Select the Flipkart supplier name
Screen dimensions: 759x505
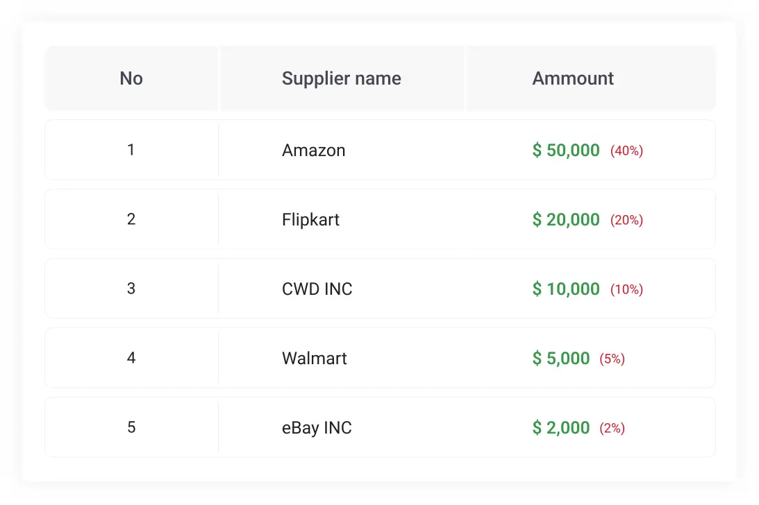pyautogui.click(x=310, y=220)
